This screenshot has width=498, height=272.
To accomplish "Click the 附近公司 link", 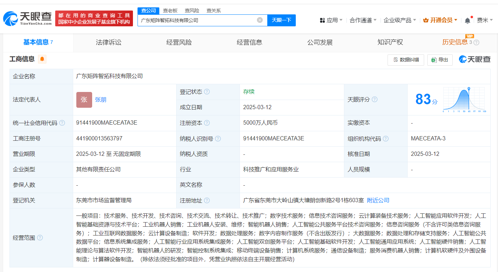I will pyautogui.click(x=378, y=200).
